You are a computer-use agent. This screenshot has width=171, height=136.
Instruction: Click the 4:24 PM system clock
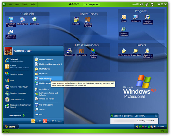(x=161, y=127)
